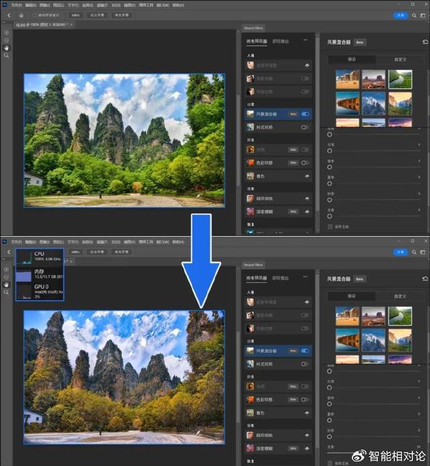430x466 pixels.
Task: Click the 着色 cloud download icon in the upper list
Action: click(x=306, y=176)
